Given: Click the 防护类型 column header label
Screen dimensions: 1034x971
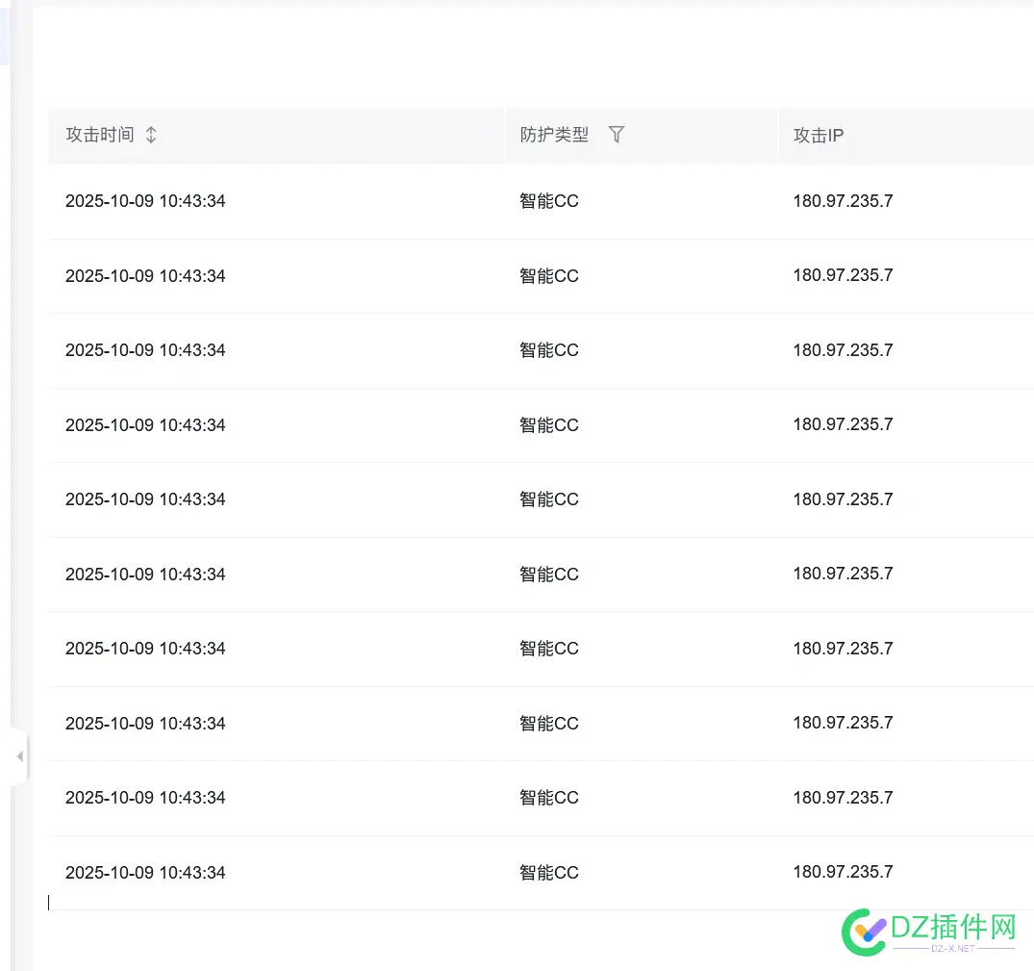Looking at the screenshot, I should pos(554,135).
